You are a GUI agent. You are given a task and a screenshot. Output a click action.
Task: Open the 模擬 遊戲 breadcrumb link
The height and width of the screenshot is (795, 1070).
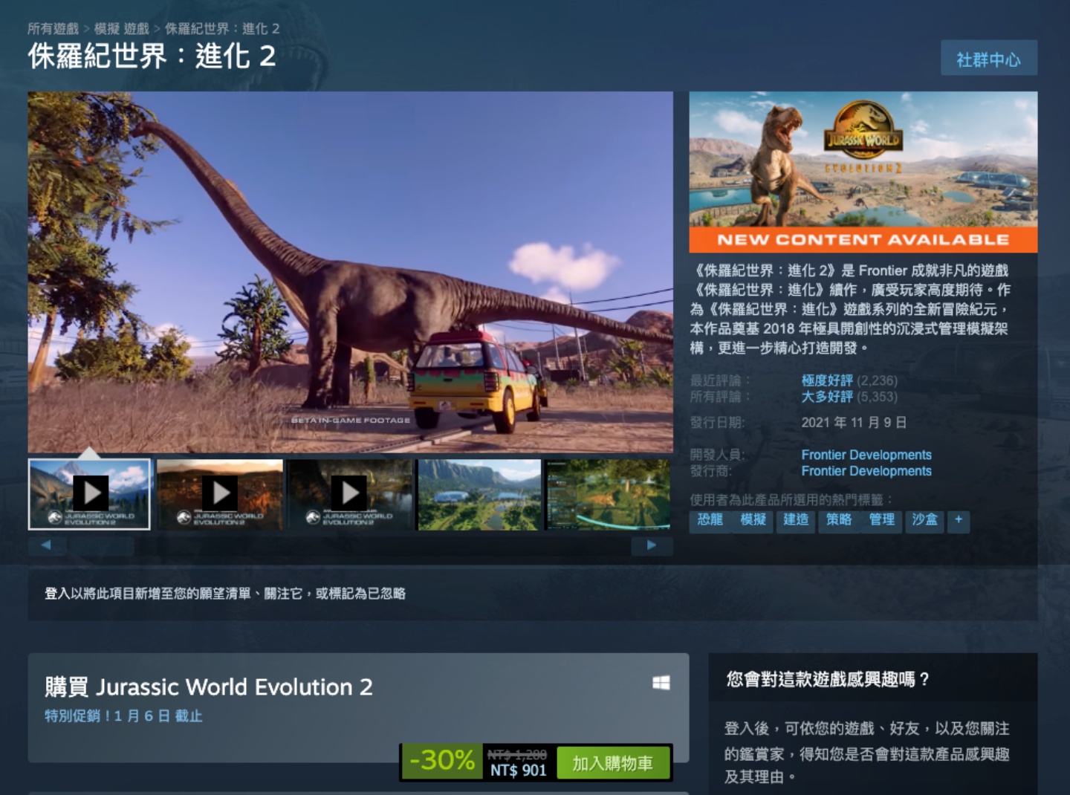pyautogui.click(x=122, y=29)
